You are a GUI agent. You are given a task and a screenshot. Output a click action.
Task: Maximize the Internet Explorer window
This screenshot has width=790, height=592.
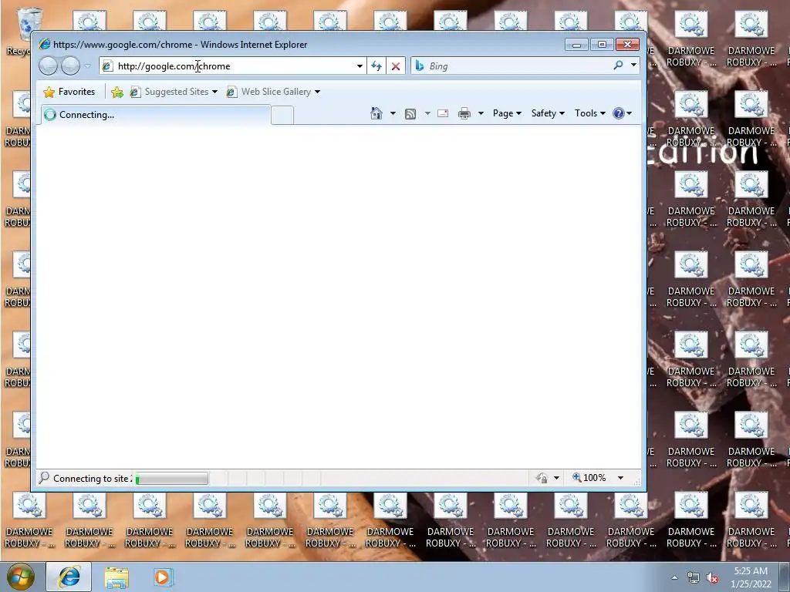click(x=602, y=44)
